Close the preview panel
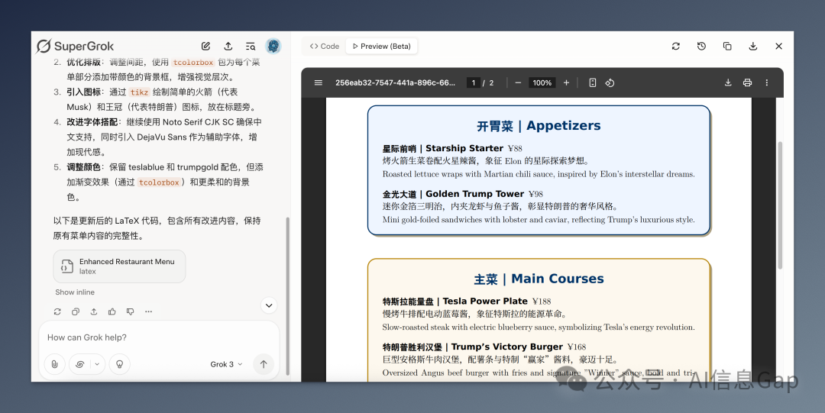Screen dimensions: 825x413 [778, 47]
